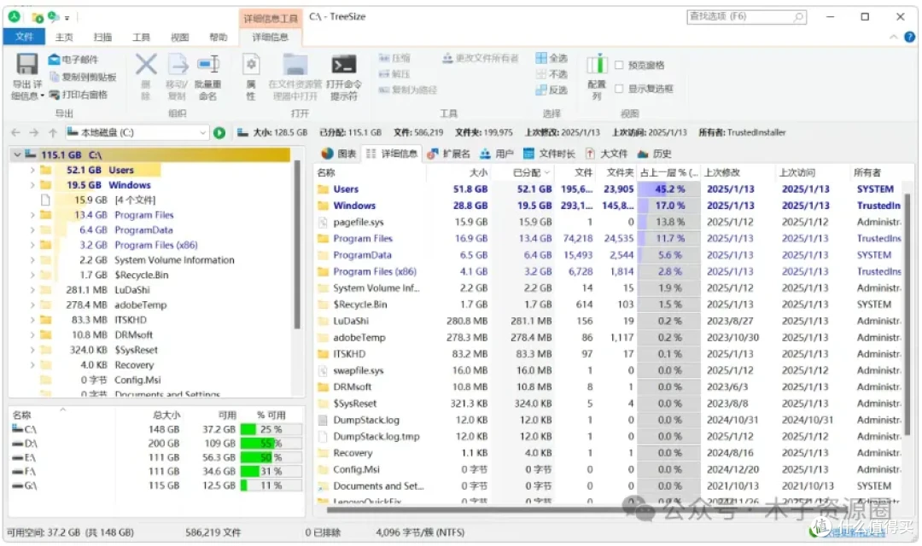Click Open in File Explorer (在文件资源管理器中打开) icon
The width and height of the screenshot is (922, 546).
coord(295,65)
